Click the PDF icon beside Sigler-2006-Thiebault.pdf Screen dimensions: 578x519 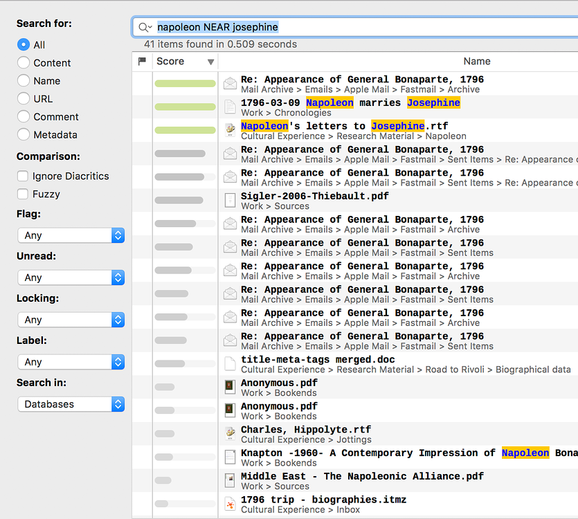tap(231, 201)
